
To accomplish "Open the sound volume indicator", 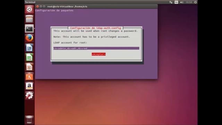I will point(182,2).
